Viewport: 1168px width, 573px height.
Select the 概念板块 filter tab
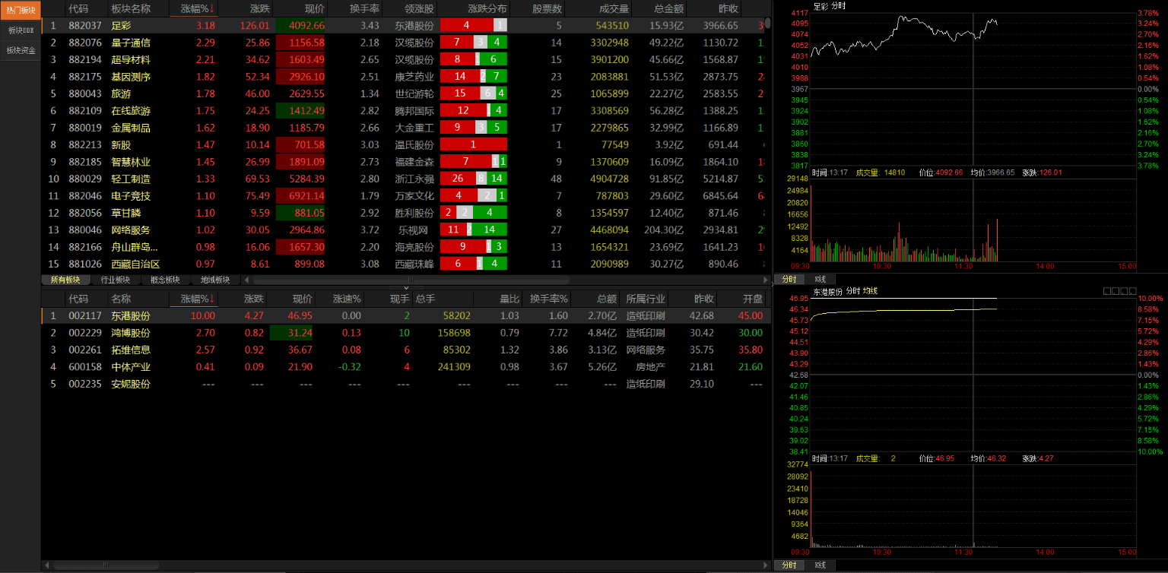coord(165,280)
